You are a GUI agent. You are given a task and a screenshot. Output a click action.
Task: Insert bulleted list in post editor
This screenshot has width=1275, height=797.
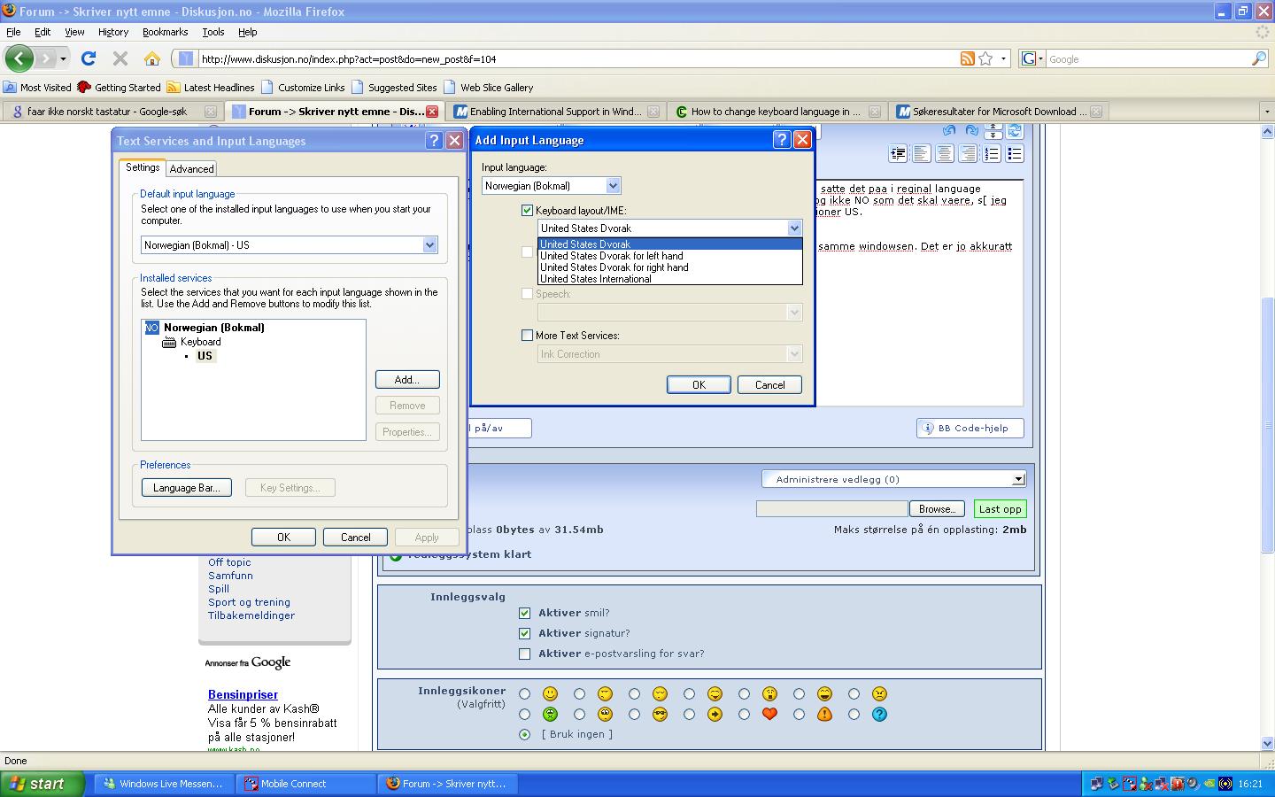(1015, 154)
